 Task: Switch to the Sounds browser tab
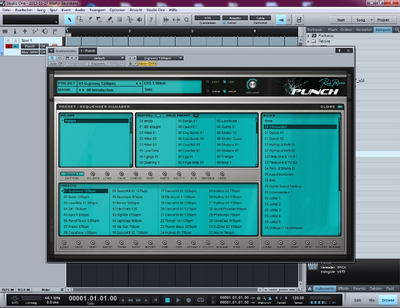359,289
